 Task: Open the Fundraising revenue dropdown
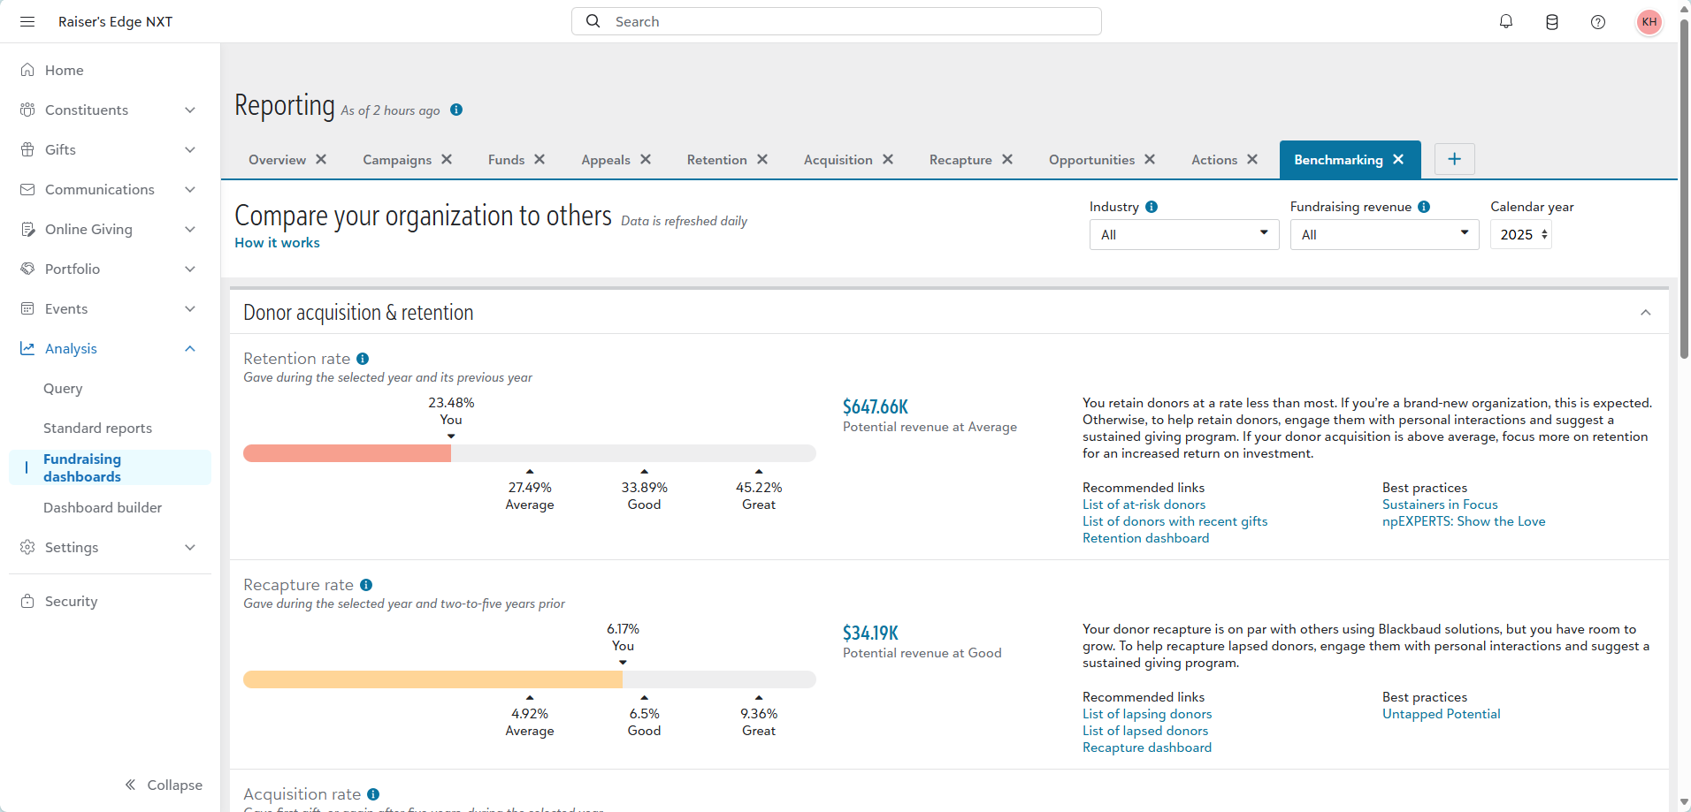pos(1384,235)
